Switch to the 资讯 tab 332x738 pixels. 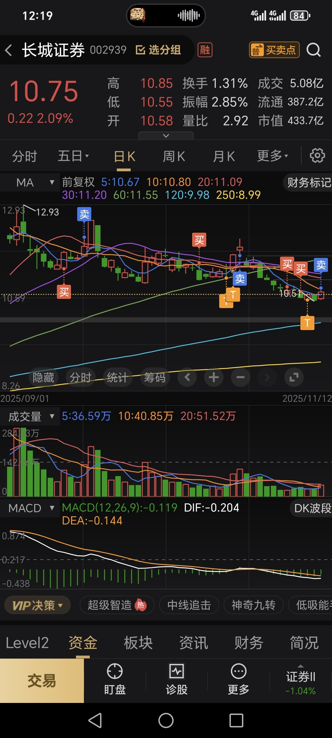coord(194,643)
